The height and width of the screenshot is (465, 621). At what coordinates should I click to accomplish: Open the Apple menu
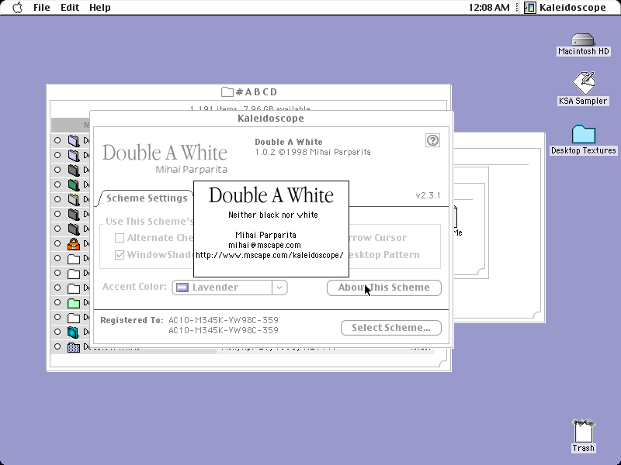pos(17,8)
